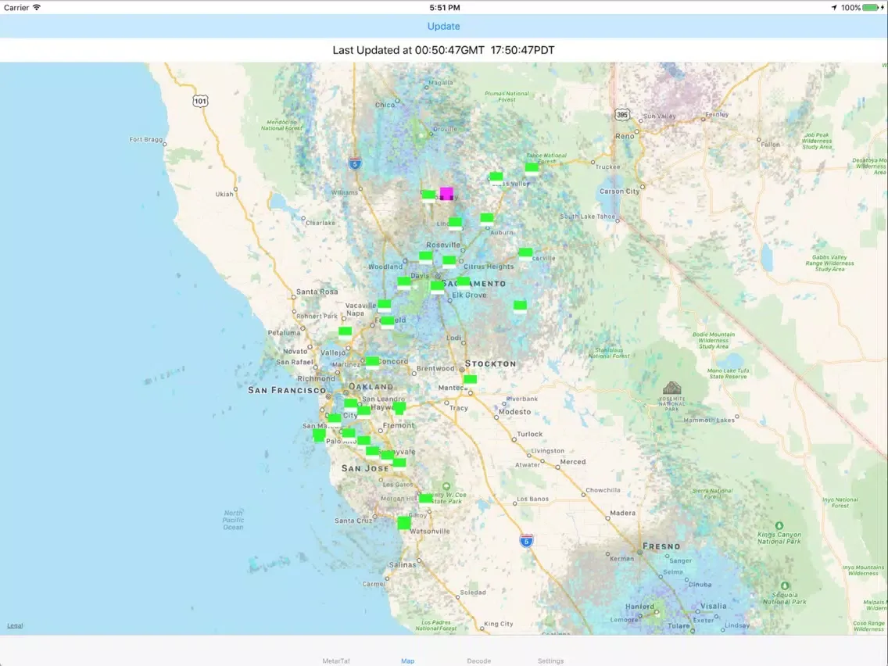Viewport: 888px width, 666px height.
Task: Tap the green marker over Grass Valley
Action: point(496,177)
